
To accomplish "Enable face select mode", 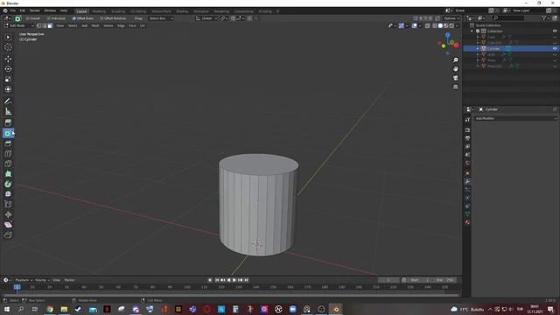I will (x=50, y=25).
